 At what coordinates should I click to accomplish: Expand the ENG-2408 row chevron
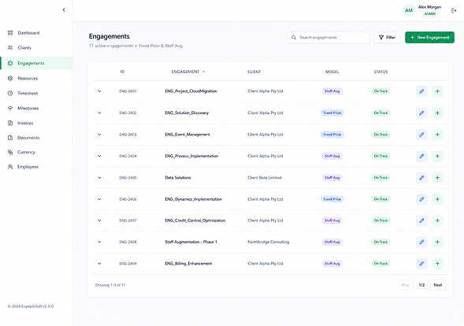click(x=99, y=242)
